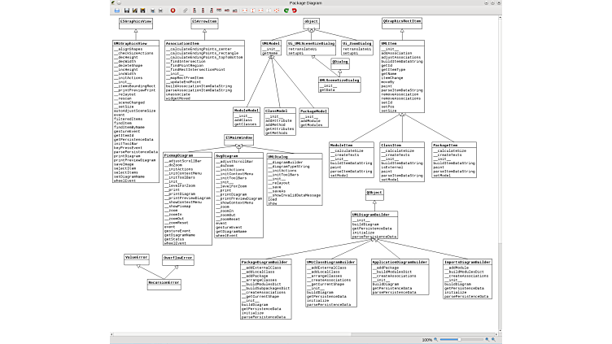
Task: Click the Print preview icon
Action: [160, 10]
